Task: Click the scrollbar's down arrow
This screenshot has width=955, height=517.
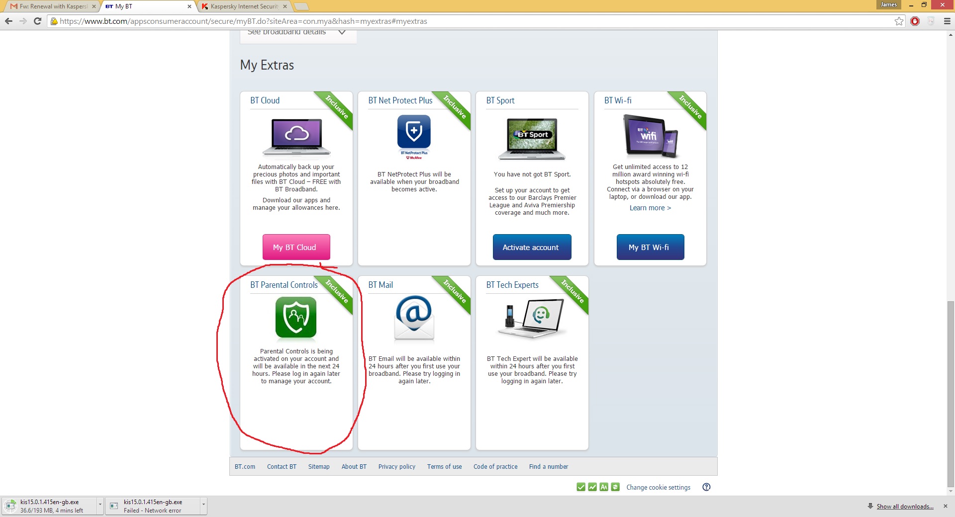Action: (951, 491)
